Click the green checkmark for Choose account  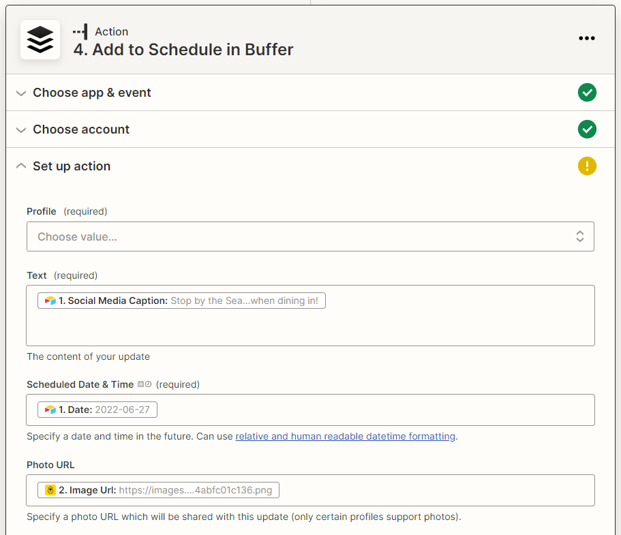pyautogui.click(x=587, y=129)
